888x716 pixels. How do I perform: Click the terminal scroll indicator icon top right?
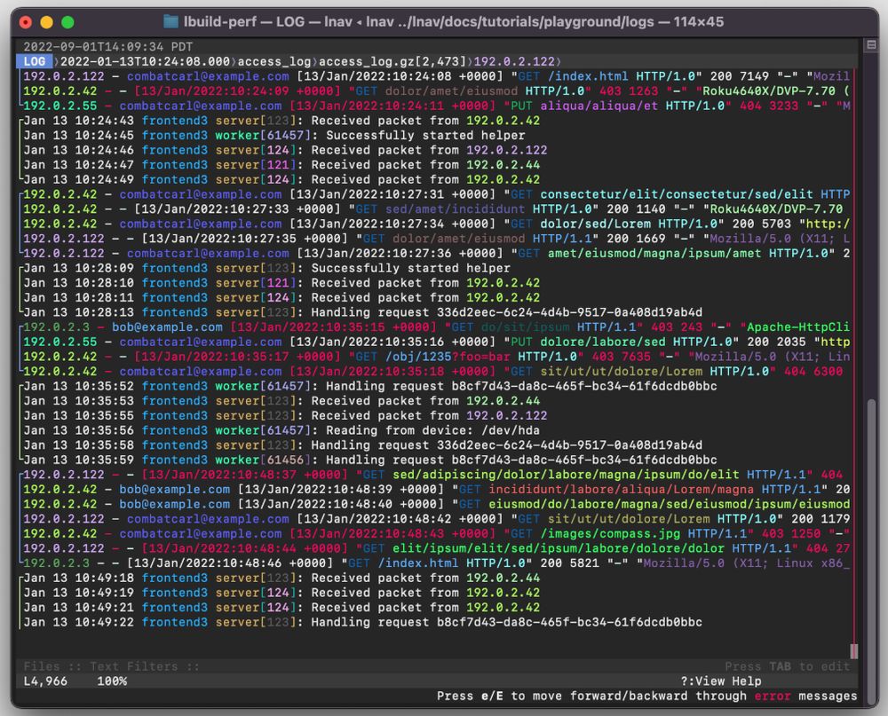[871, 44]
